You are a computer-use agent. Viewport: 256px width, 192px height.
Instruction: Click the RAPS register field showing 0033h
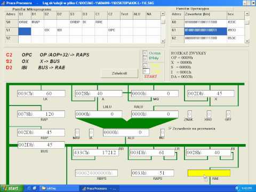pyautogui.click(x=153, y=173)
